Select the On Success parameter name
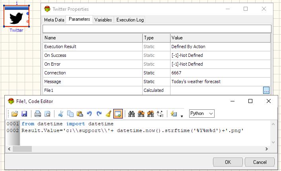Image resolution: width=281 pixels, height=171 pixels. click(x=55, y=55)
